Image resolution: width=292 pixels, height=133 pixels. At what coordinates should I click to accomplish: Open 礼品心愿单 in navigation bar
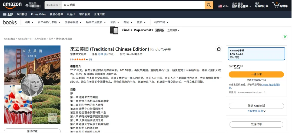pyautogui.click(x=57, y=14)
